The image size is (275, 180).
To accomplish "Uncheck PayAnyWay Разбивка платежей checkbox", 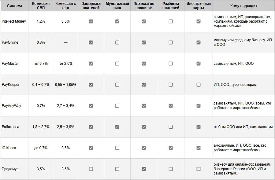I will (171, 106).
